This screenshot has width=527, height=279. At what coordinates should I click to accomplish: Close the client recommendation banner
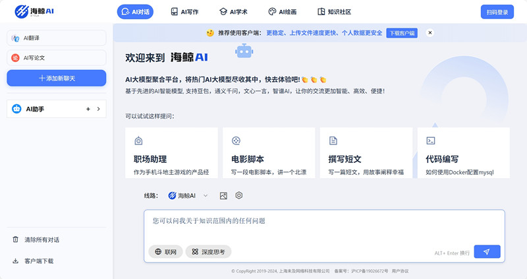click(x=430, y=32)
